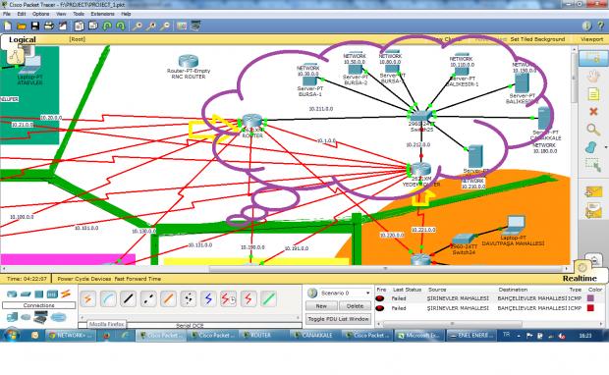Click Power Cycle Devices
The image size is (609, 375).
click(x=85, y=279)
